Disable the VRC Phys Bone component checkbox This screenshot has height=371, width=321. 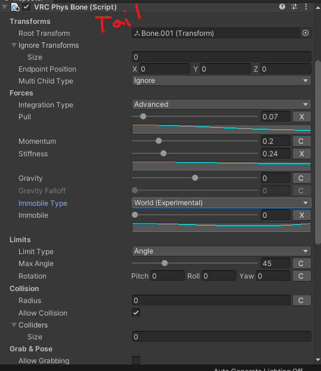(x=26, y=7)
